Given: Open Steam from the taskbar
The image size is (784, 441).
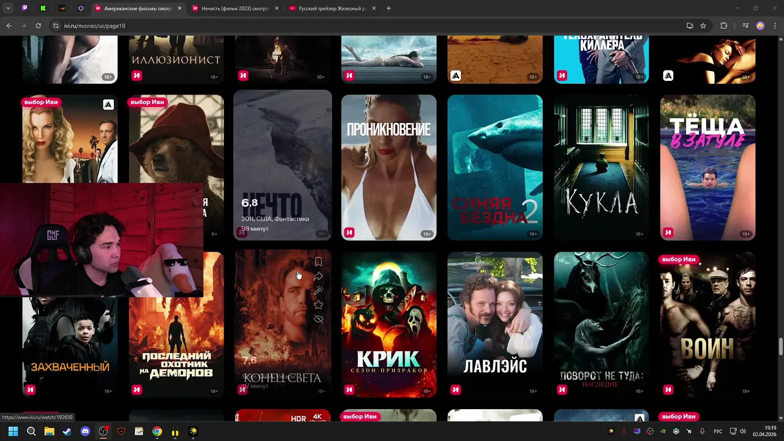Looking at the screenshot, I should 67,431.
